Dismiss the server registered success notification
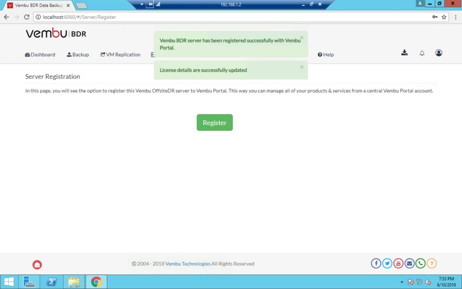 (302, 37)
